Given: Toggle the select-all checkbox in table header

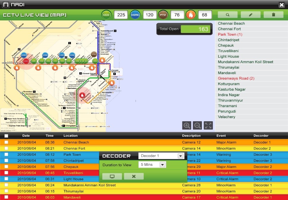Looking at the screenshot, I should 6,136.
